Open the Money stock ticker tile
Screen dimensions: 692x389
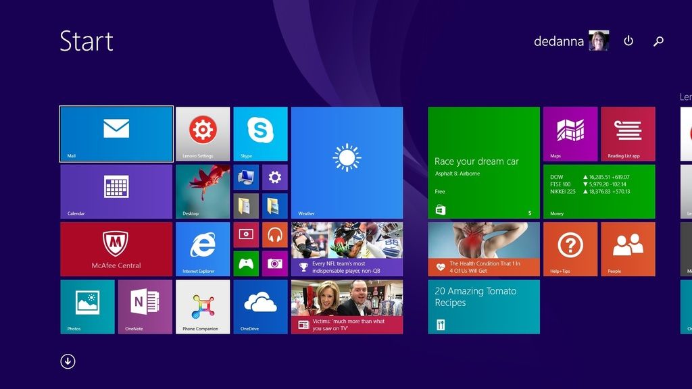click(599, 191)
